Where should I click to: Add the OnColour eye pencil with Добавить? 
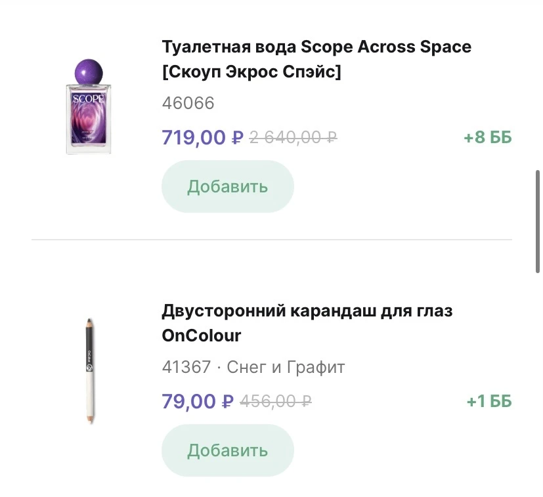(227, 450)
